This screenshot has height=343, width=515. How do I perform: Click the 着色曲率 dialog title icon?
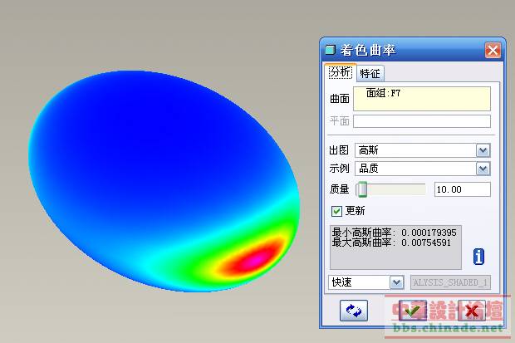[x=330, y=51]
